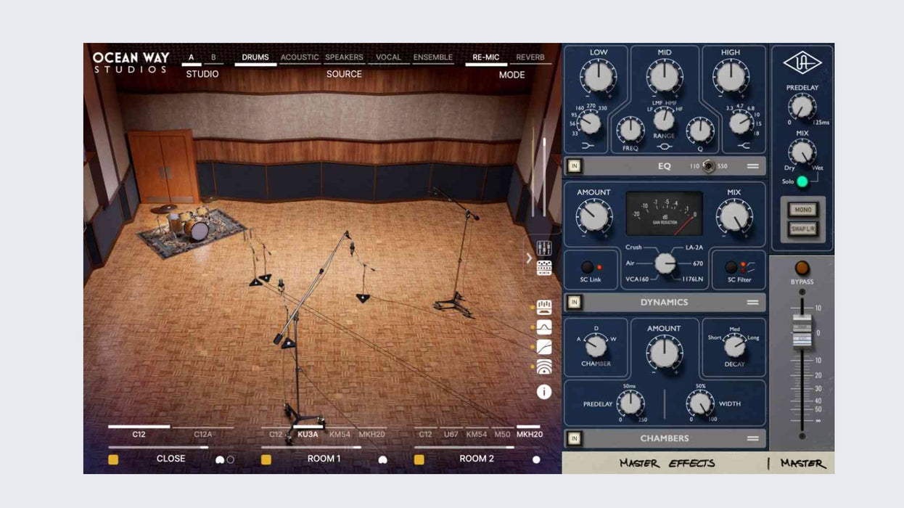Click the MONO button
Viewport: 904px width, 508px height.
pyautogui.click(x=802, y=210)
